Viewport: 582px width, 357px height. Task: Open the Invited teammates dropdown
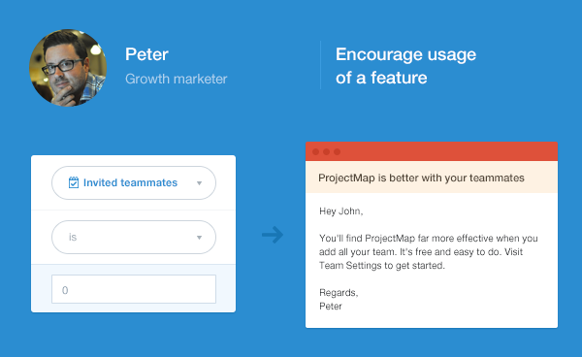pyautogui.click(x=134, y=182)
